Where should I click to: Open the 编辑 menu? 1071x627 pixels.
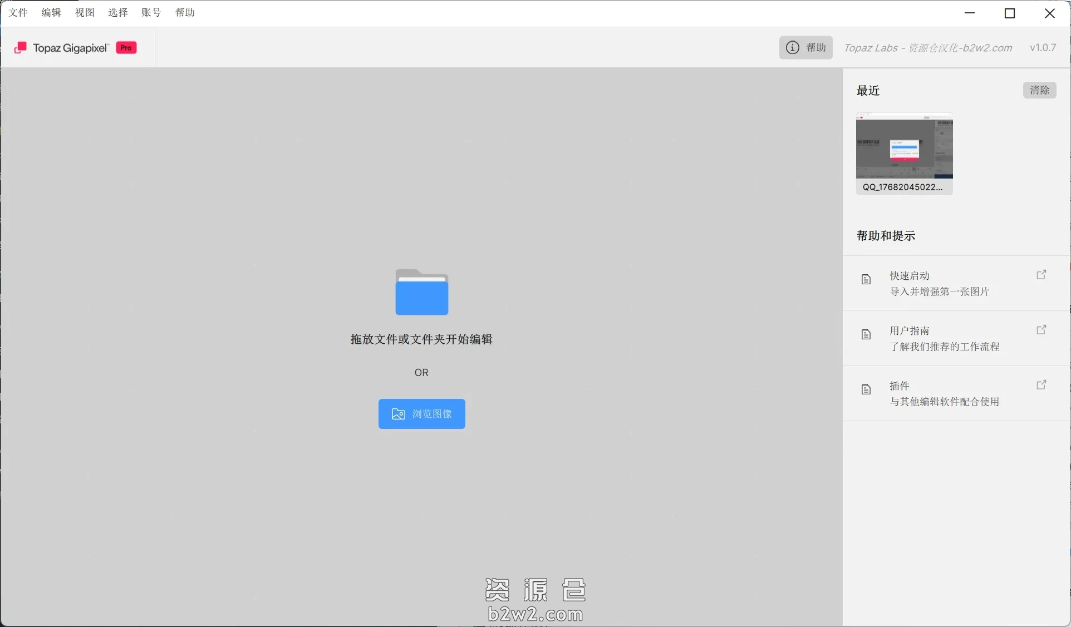pyautogui.click(x=51, y=13)
